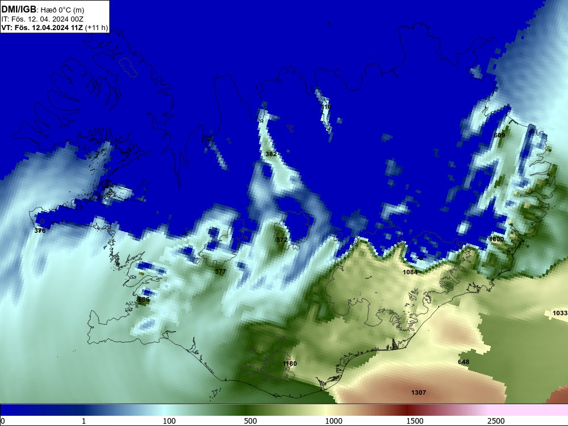568x426 pixels.
Task: Click the 648 height value over the ocean
Action: 463,362
